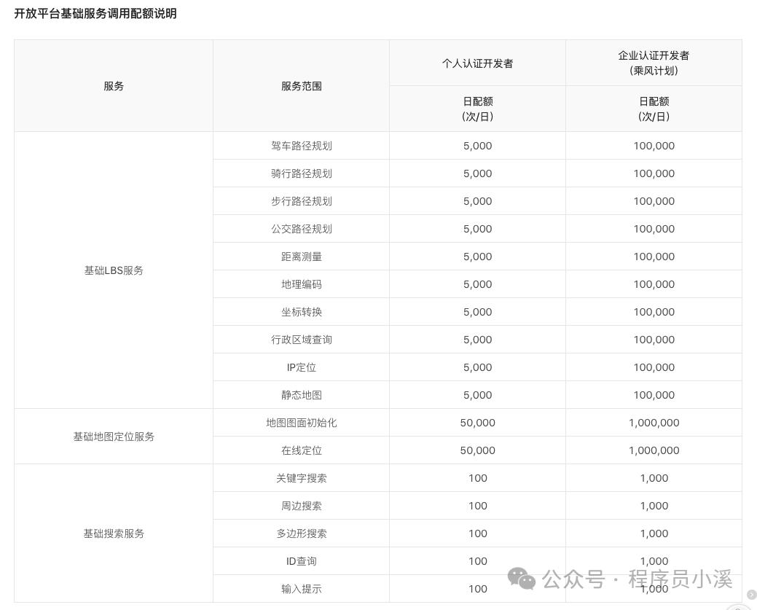Click the 企业认证开发者（乘风计划）column header
757x610 pixels.
(654, 63)
